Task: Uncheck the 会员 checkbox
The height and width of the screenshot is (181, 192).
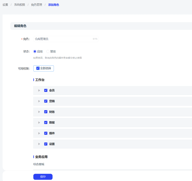Action: 46,90
